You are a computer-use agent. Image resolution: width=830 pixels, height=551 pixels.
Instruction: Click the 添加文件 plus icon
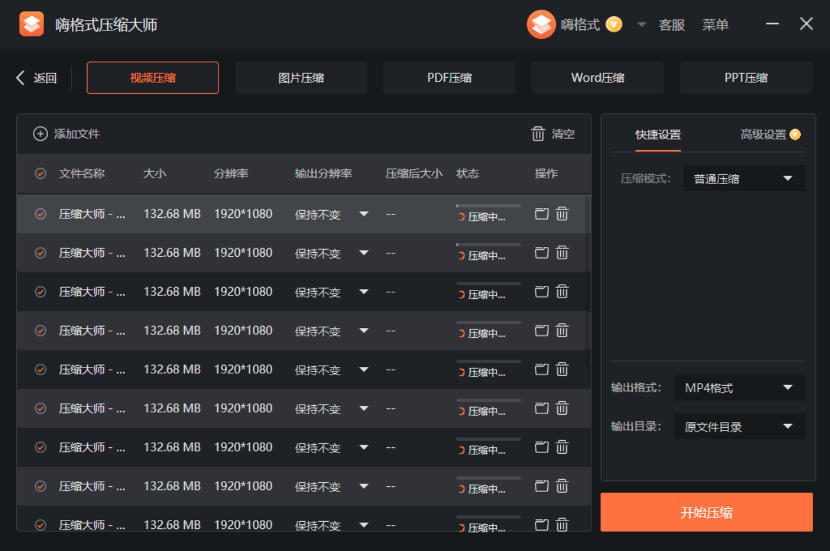[x=40, y=134]
